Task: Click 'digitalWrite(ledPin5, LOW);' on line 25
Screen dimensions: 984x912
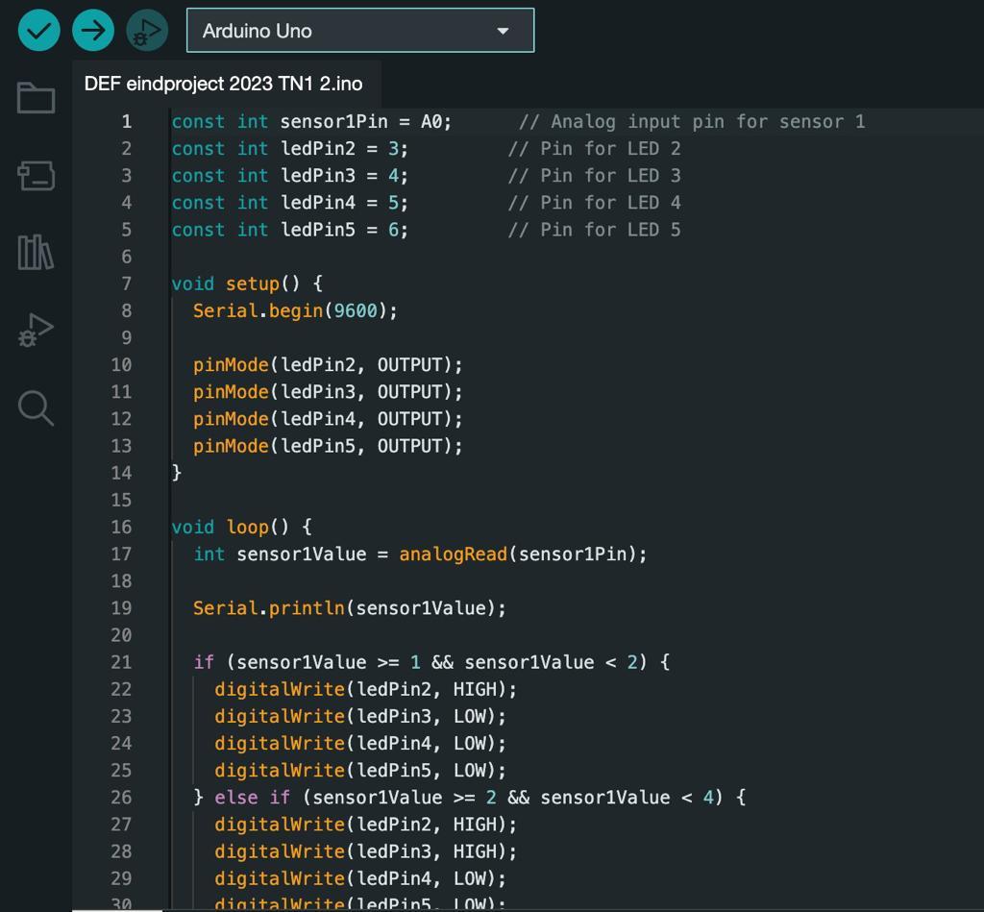Action: click(360, 770)
